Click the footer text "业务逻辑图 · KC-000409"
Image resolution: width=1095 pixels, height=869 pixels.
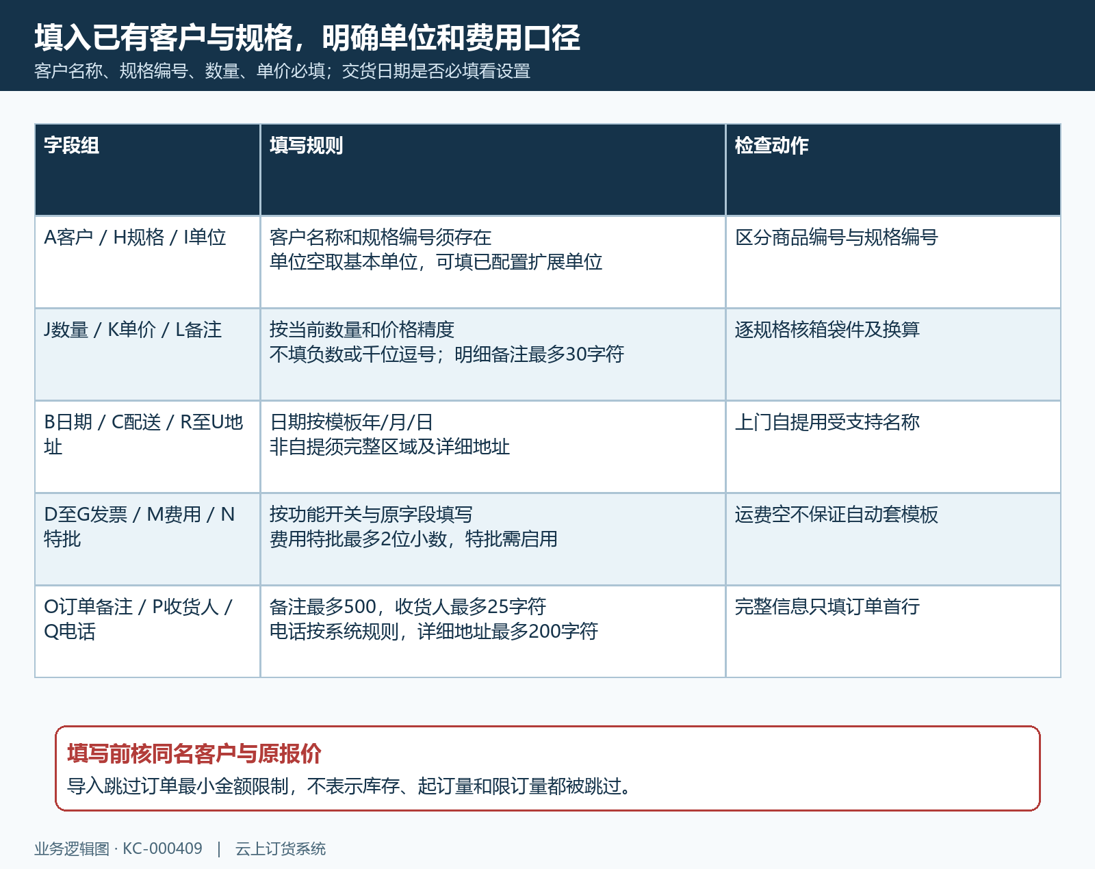118,849
